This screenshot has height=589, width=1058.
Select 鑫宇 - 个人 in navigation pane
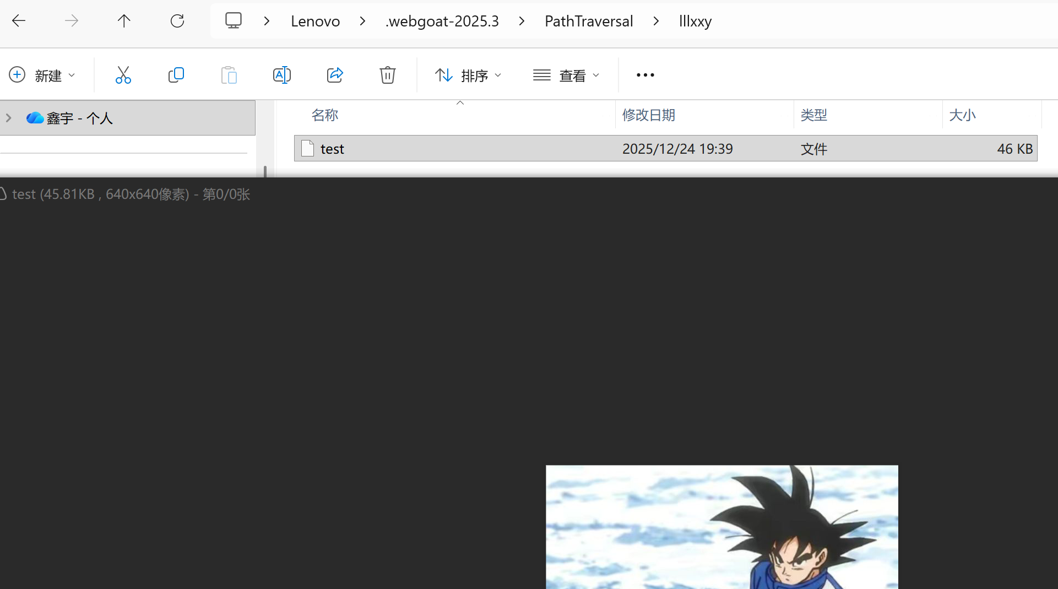click(x=128, y=118)
